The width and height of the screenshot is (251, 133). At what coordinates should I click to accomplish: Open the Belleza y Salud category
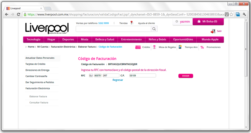click(x=105, y=39)
